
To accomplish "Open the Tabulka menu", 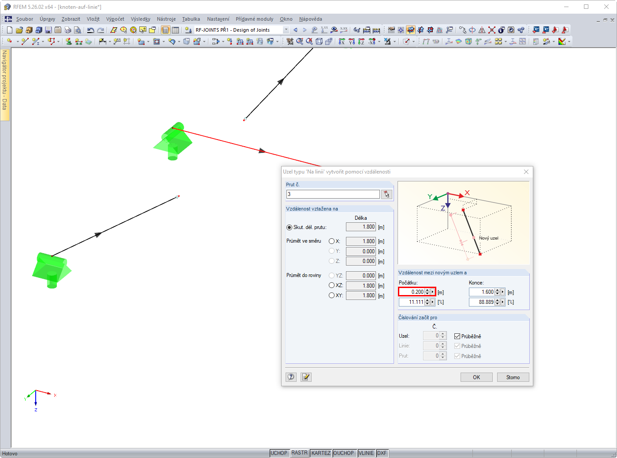I will pyautogui.click(x=191, y=19).
